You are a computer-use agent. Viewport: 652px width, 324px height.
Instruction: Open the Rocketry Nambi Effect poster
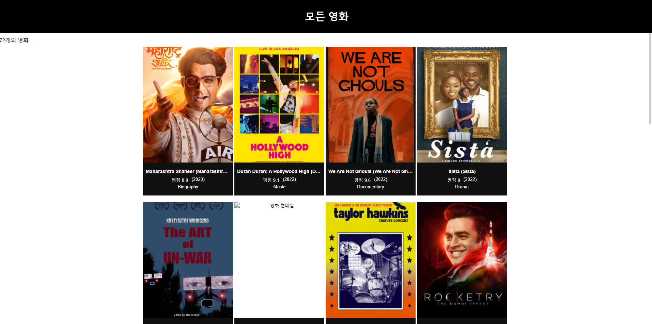click(462, 260)
